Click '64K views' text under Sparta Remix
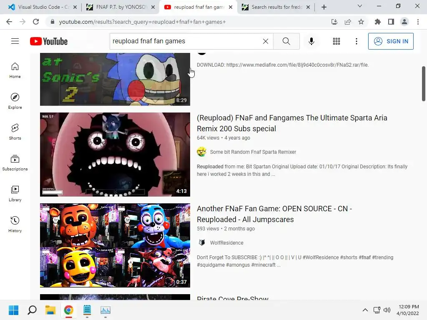 [x=208, y=137]
